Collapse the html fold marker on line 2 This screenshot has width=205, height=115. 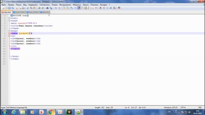click(9, 18)
